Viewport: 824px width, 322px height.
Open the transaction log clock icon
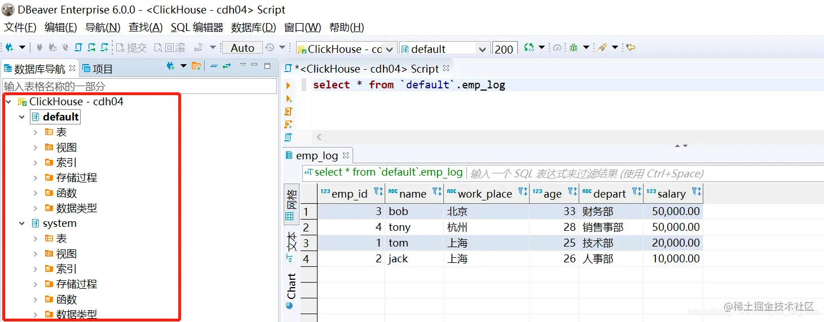270,48
